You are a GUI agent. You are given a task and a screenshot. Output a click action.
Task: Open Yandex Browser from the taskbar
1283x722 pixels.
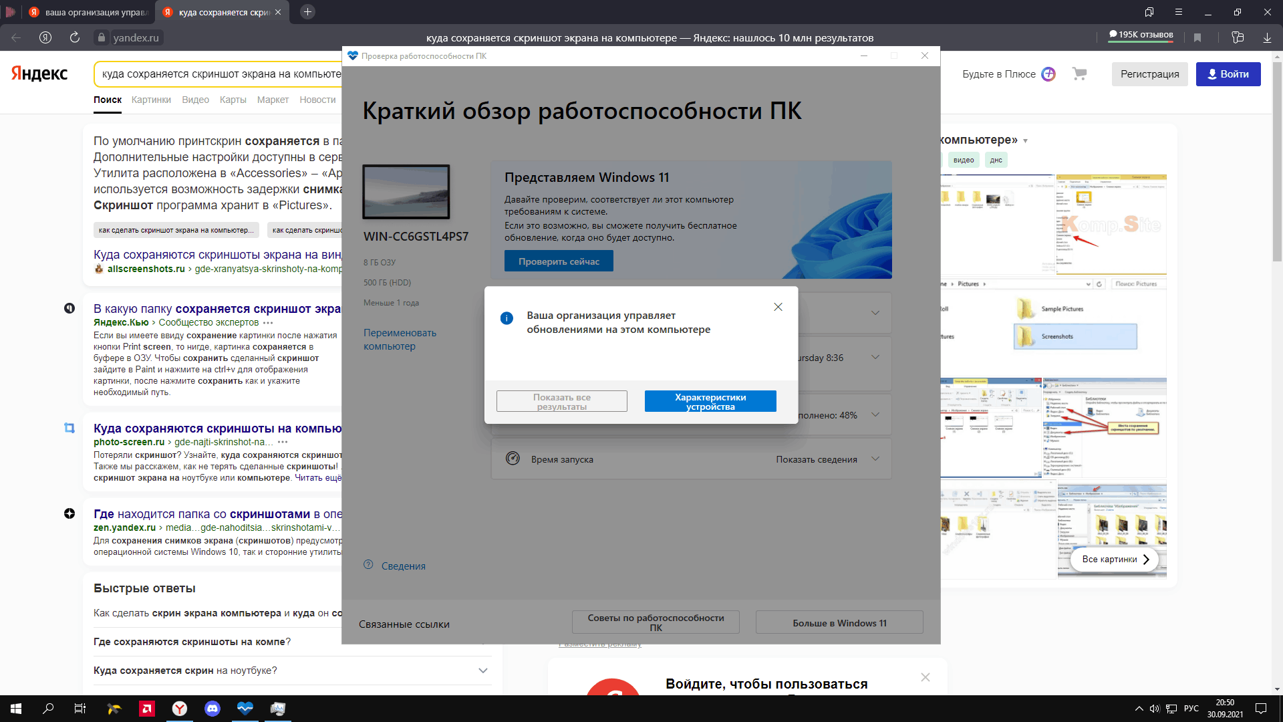pyautogui.click(x=180, y=709)
